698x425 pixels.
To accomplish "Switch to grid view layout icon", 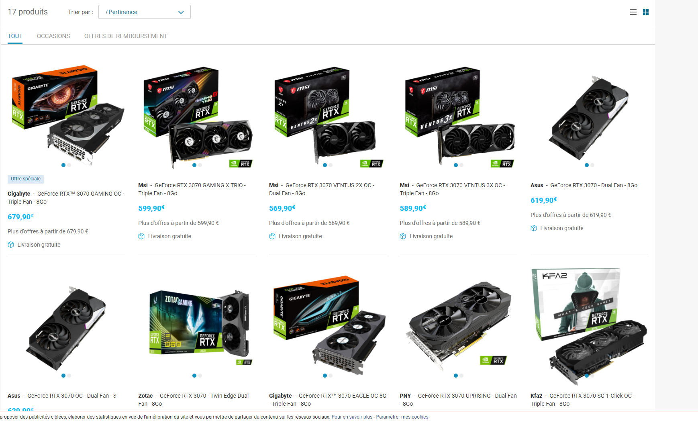I will pos(646,12).
